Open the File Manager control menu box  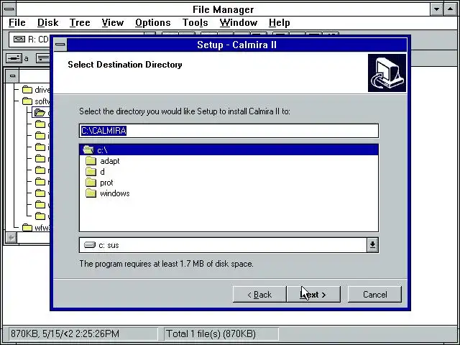[x=9, y=9]
